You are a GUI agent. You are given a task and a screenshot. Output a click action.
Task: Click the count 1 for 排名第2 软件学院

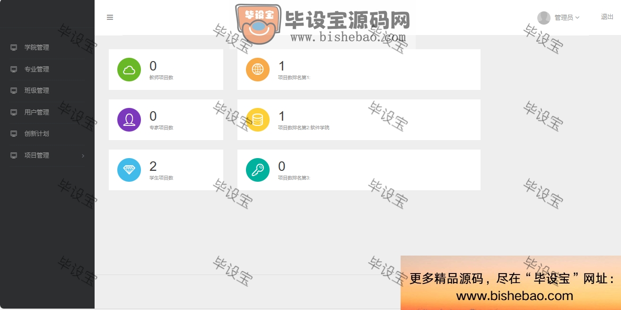coord(282,116)
